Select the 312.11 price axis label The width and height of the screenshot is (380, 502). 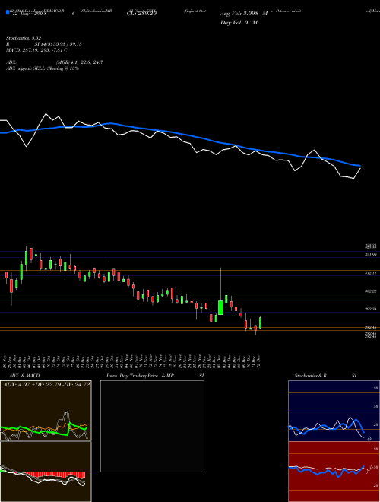[x=371, y=273]
